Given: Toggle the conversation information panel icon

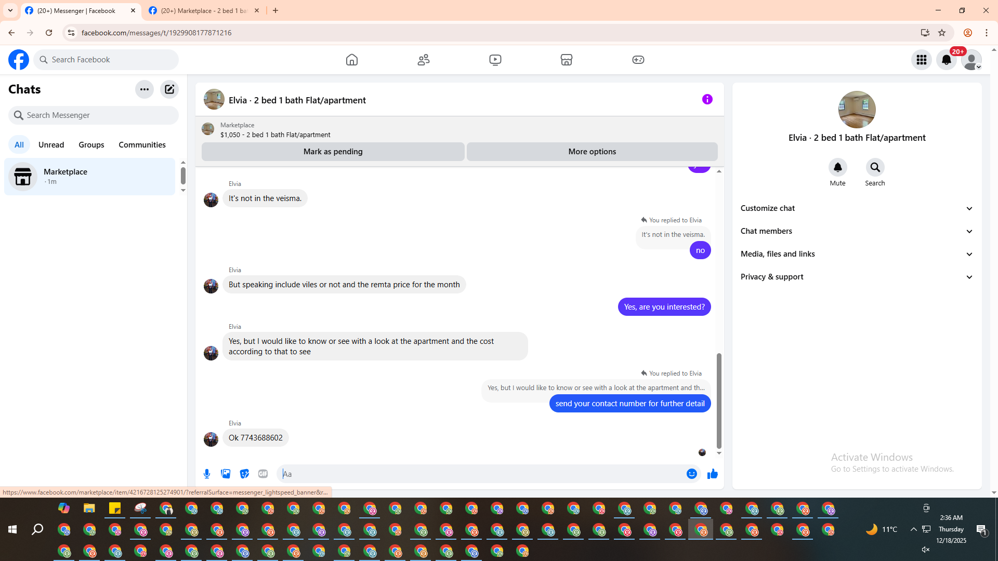Looking at the screenshot, I should point(707,99).
